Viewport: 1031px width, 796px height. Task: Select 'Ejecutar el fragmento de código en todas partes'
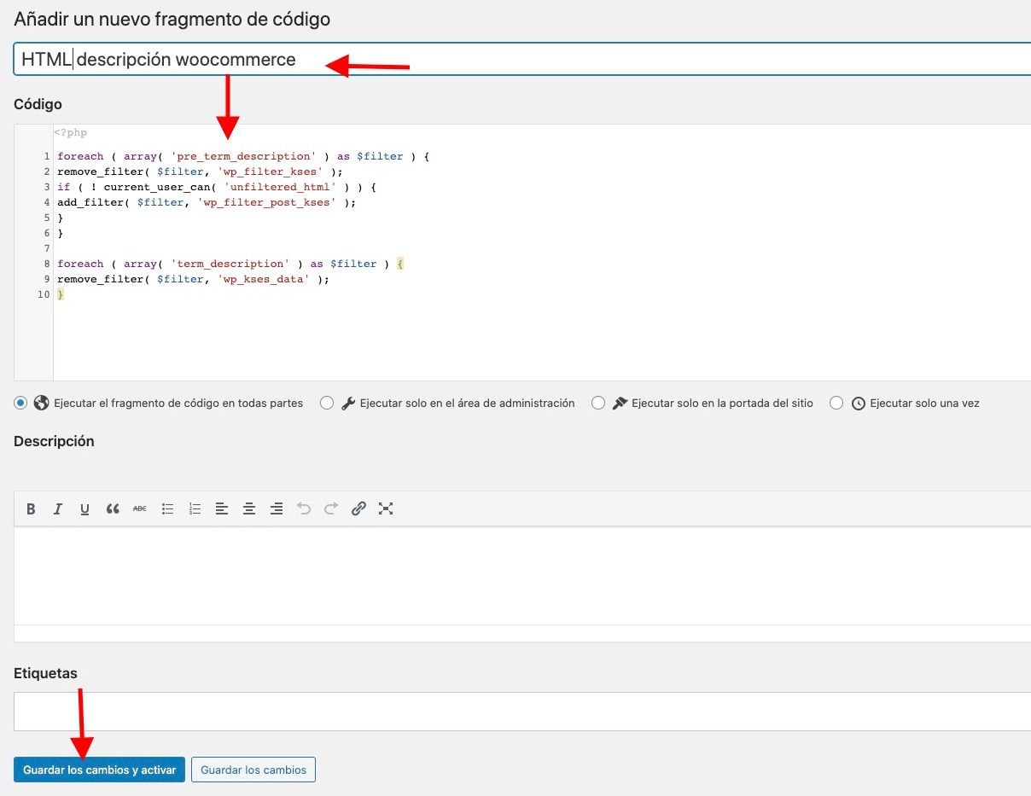(x=20, y=403)
